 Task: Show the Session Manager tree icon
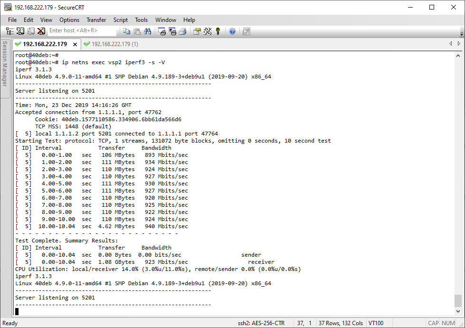[9, 31]
